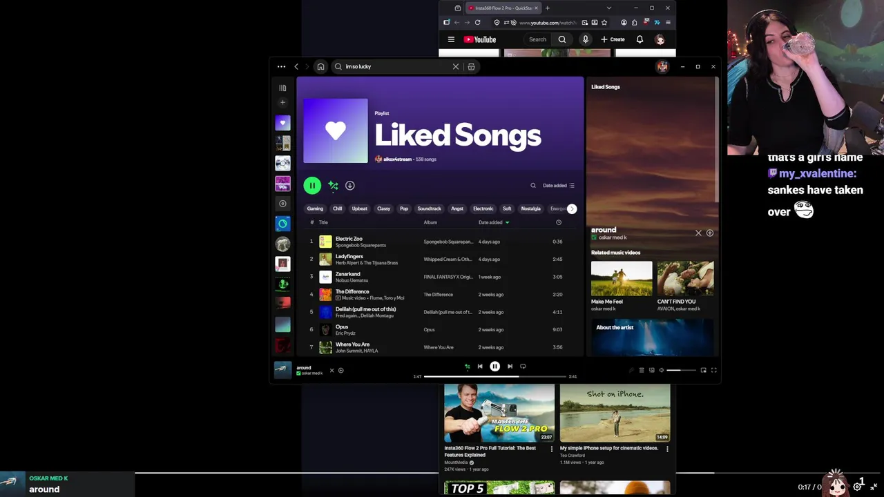
Task: Filter by Pop tag
Action: (404, 208)
